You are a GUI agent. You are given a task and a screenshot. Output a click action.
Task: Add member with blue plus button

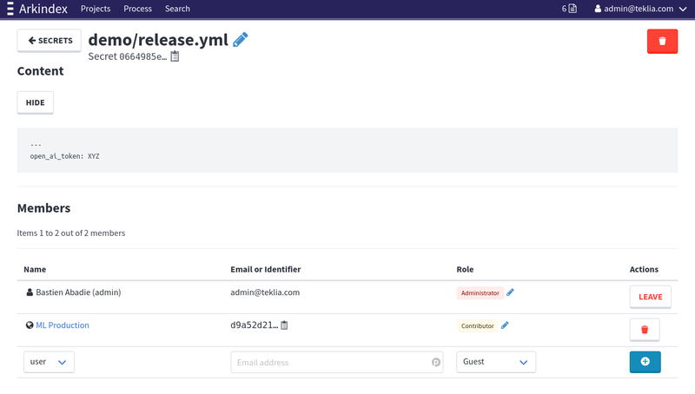point(645,362)
